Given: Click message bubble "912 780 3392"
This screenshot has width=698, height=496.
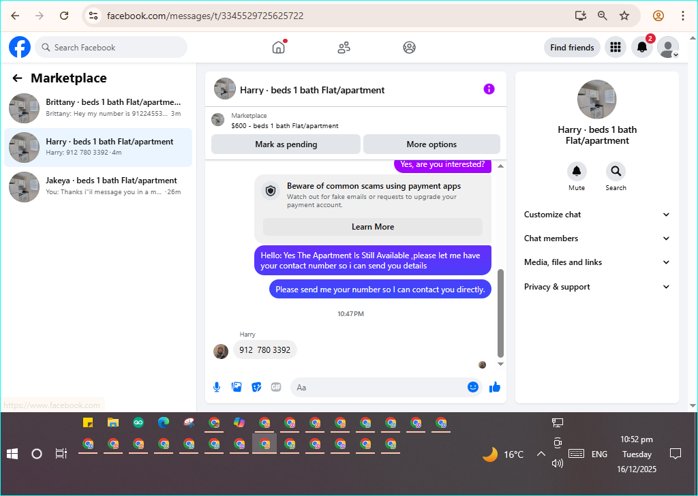Looking at the screenshot, I should (x=265, y=350).
